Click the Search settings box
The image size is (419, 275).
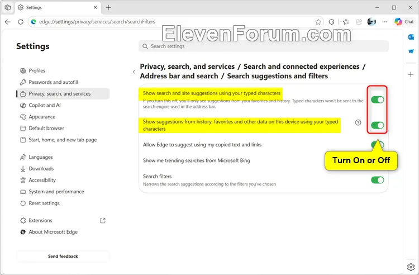click(x=264, y=46)
